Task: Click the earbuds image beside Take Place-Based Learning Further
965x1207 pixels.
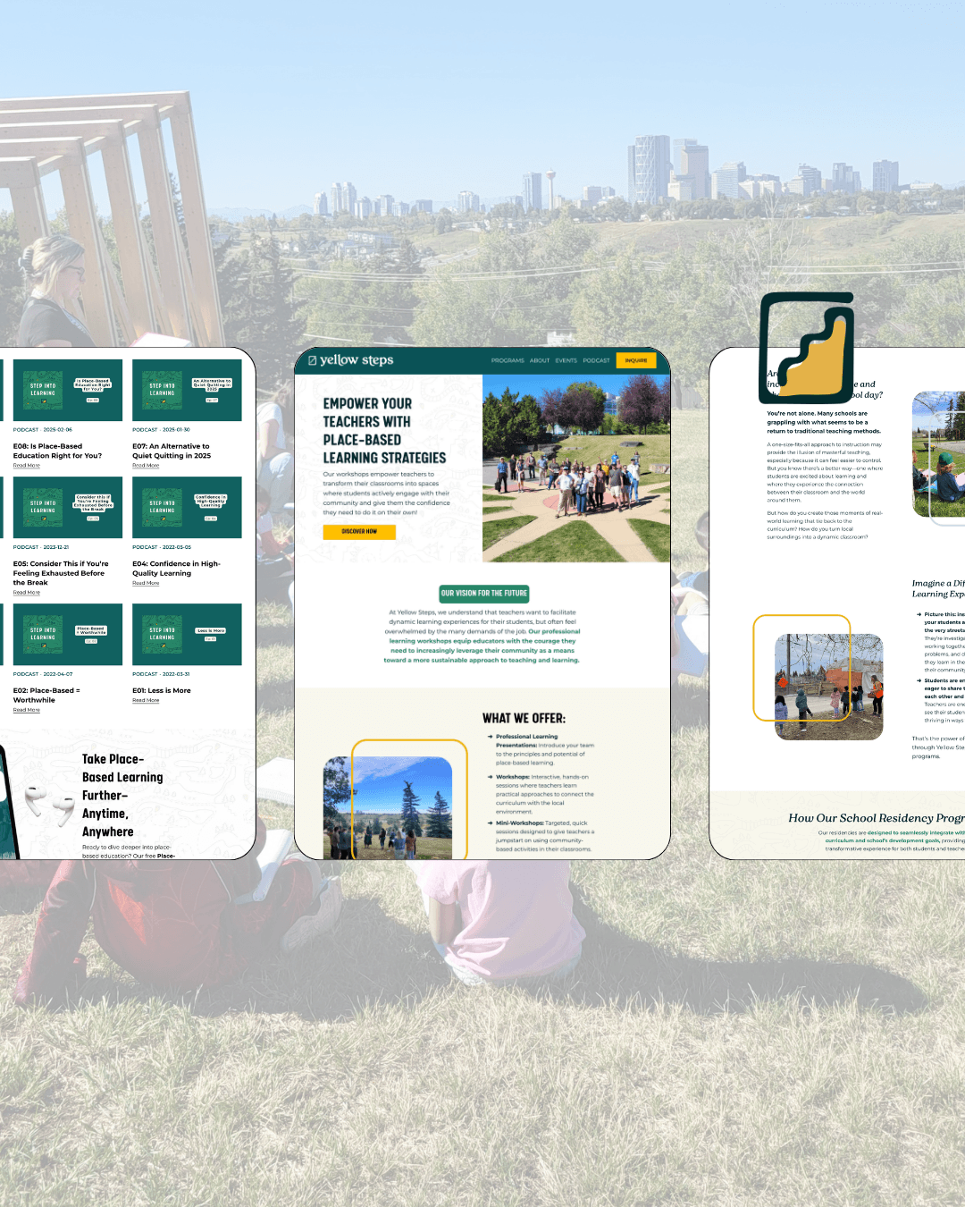Action: [x=48, y=802]
